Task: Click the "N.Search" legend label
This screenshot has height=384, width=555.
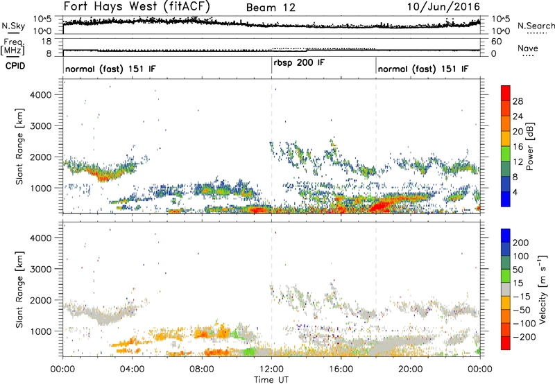Action: (536, 26)
